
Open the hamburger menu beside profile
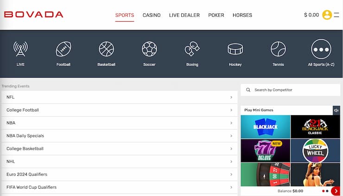tap(337, 15)
